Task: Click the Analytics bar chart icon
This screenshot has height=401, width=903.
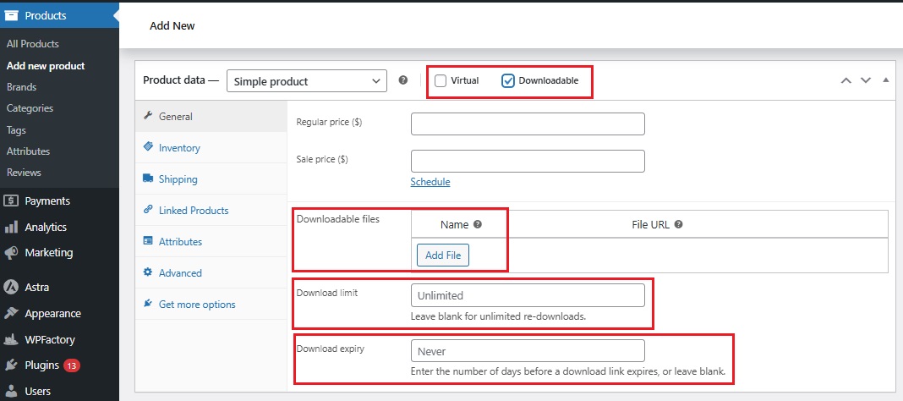Action: [x=10, y=227]
